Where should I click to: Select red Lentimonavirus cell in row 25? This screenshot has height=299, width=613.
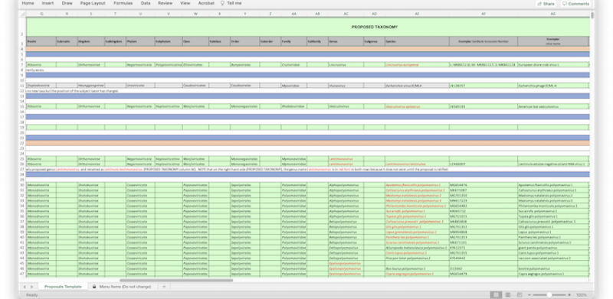346,159
